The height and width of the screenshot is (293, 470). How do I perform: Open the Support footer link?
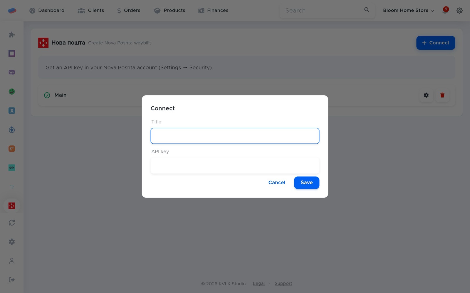(x=283, y=284)
